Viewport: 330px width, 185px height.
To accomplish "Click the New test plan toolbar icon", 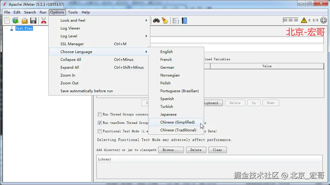I will click(7, 20).
